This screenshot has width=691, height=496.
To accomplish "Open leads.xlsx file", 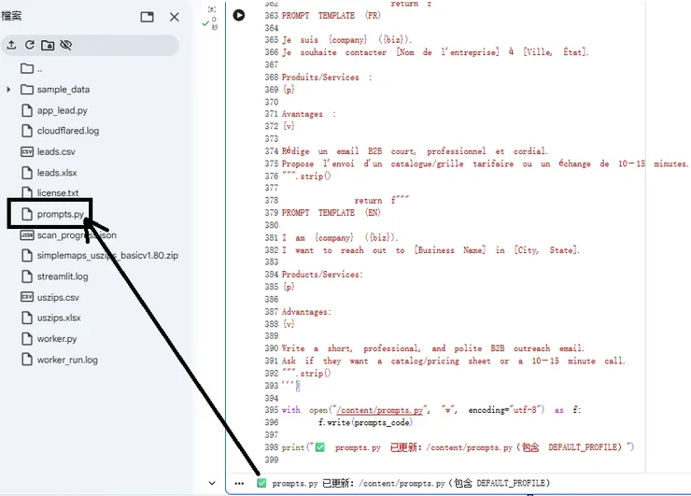I will click(57, 173).
